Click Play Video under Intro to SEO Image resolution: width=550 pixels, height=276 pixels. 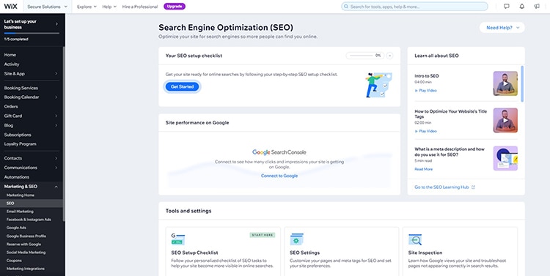tap(426, 90)
